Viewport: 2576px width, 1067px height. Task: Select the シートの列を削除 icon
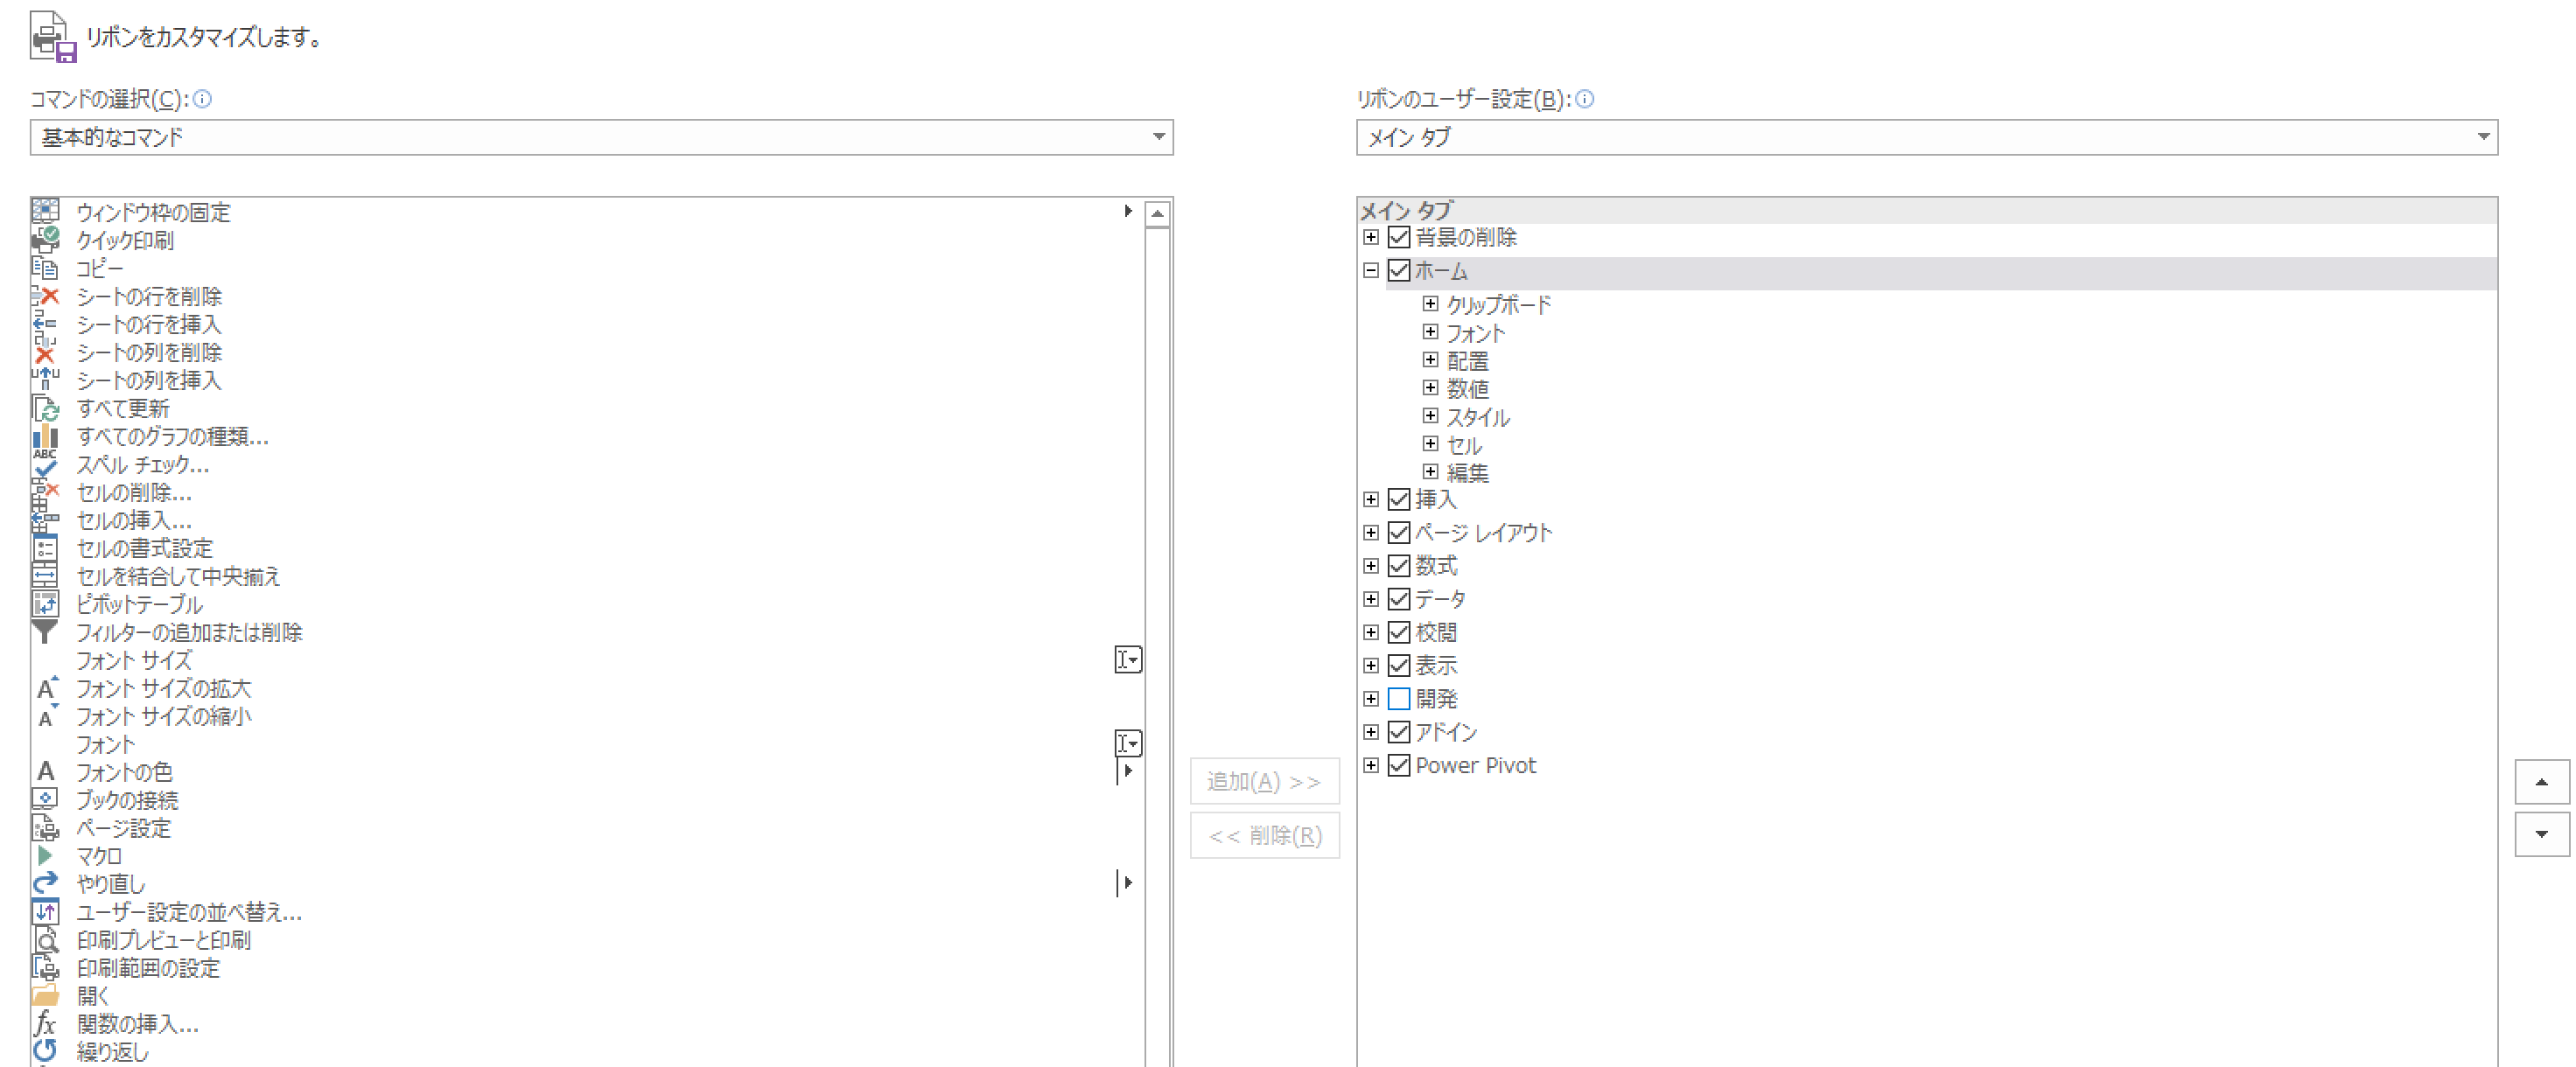point(45,352)
